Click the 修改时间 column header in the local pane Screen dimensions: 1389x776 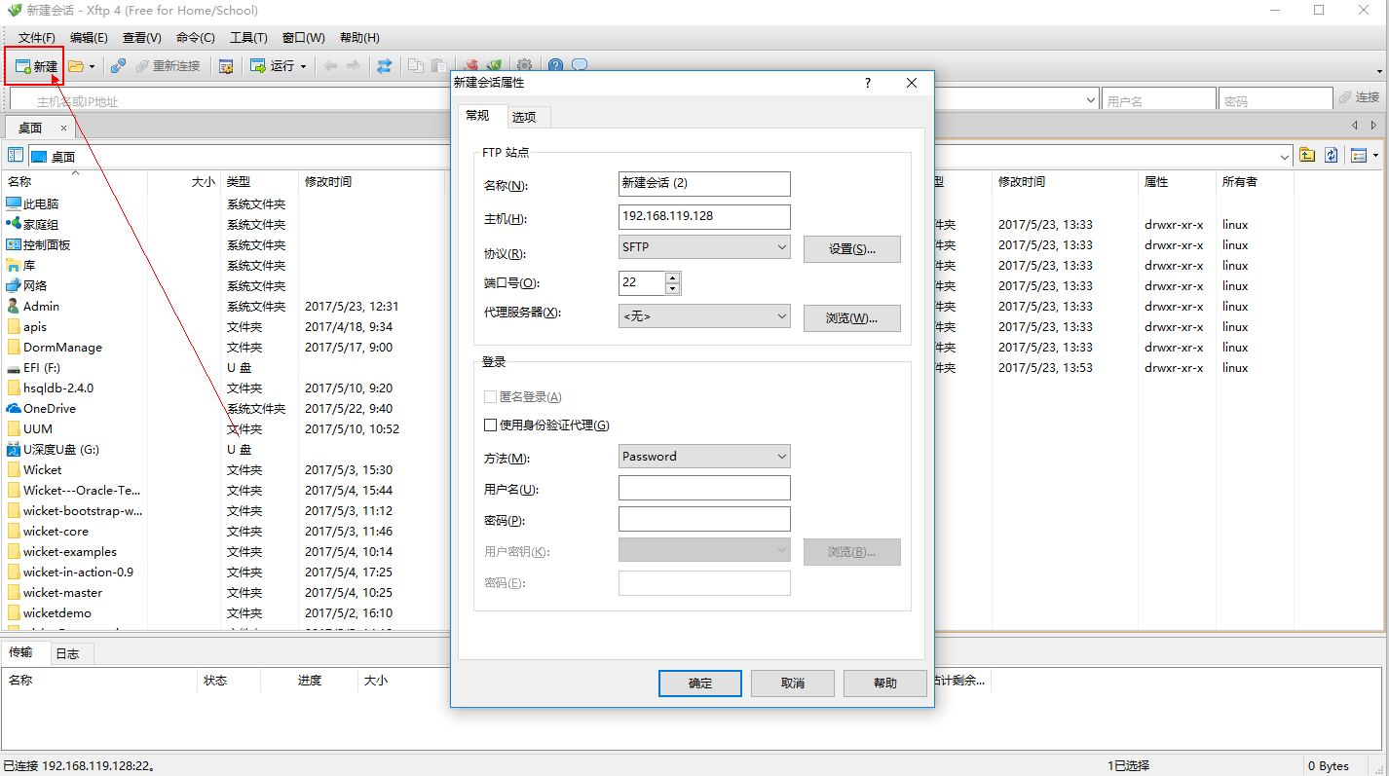click(x=328, y=182)
